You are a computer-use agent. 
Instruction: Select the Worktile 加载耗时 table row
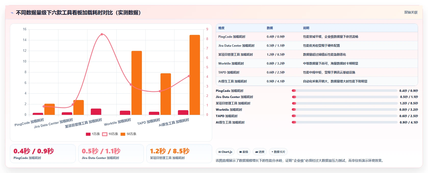pos(317,64)
